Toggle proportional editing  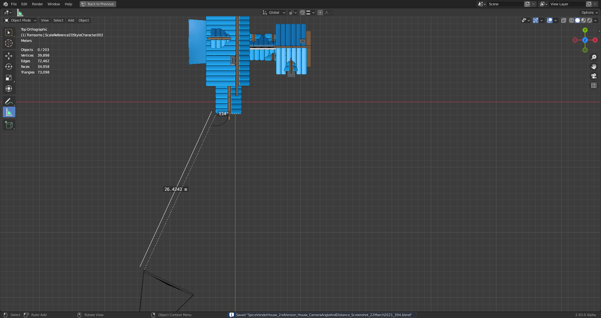click(x=320, y=13)
